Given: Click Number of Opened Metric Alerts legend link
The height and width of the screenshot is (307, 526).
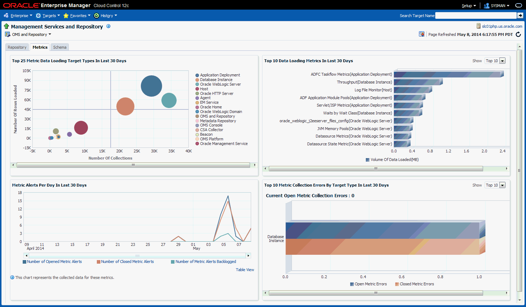Looking at the screenshot, I should [54, 262].
